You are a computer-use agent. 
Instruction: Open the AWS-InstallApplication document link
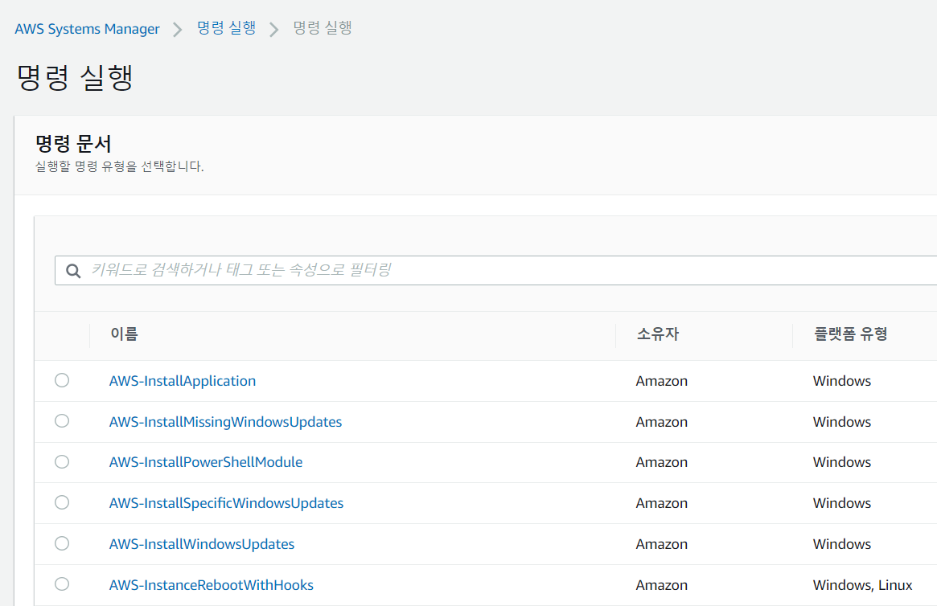point(183,381)
